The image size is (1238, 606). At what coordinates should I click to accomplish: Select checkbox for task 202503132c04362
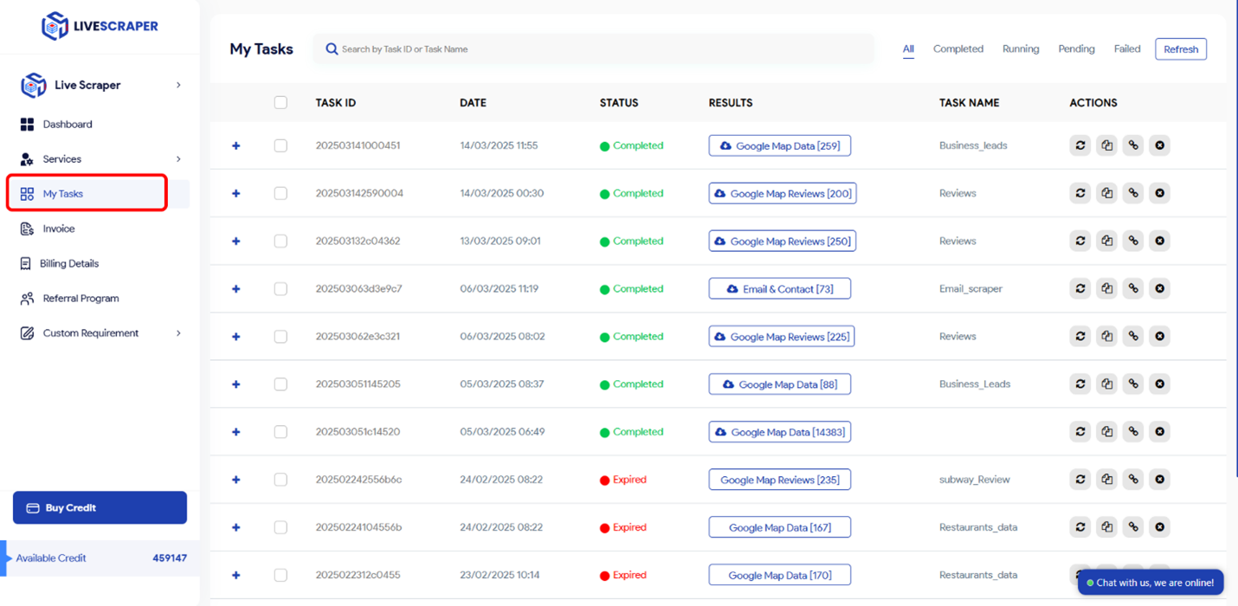click(280, 241)
